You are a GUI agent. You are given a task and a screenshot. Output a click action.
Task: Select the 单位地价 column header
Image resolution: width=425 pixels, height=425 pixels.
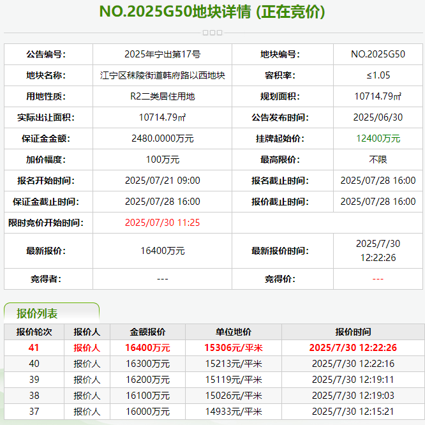(x=233, y=332)
